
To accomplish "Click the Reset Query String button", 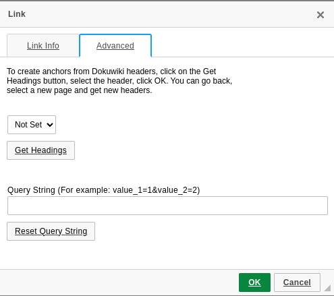I will tap(51, 231).
